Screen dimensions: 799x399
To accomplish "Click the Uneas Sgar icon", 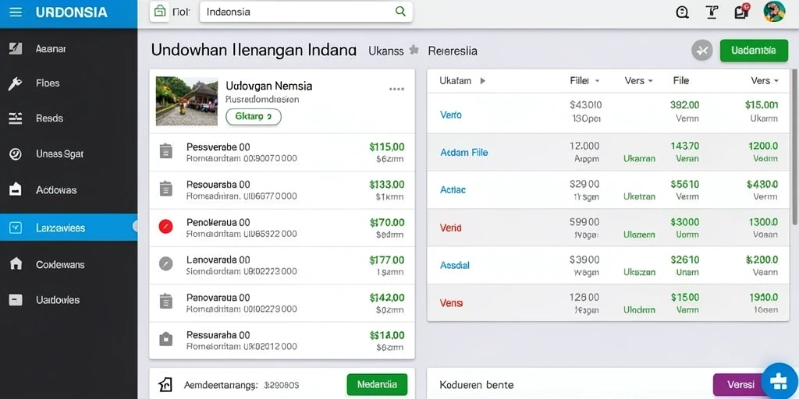I will tap(16, 154).
